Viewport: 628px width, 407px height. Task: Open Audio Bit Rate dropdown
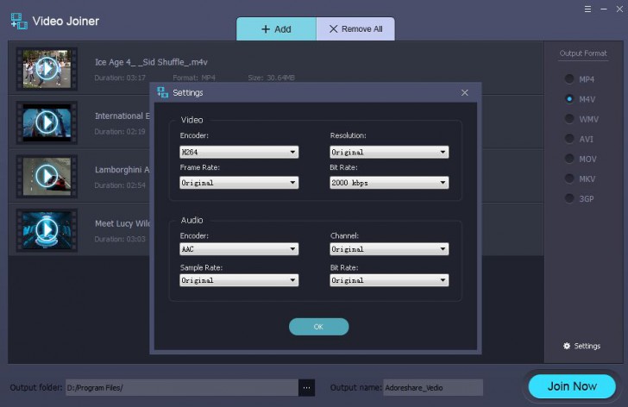click(x=389, y=280)
